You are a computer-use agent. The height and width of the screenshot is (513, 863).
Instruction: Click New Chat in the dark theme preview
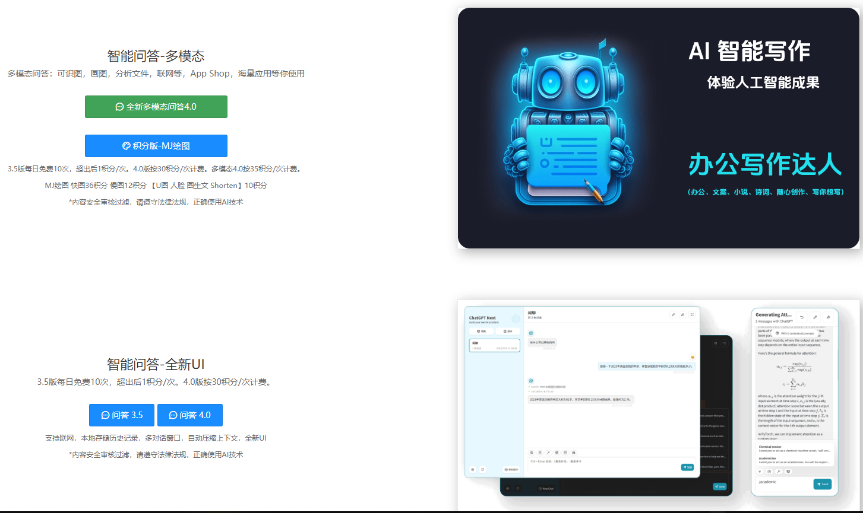pyautogui.click(x=545, y=489)
